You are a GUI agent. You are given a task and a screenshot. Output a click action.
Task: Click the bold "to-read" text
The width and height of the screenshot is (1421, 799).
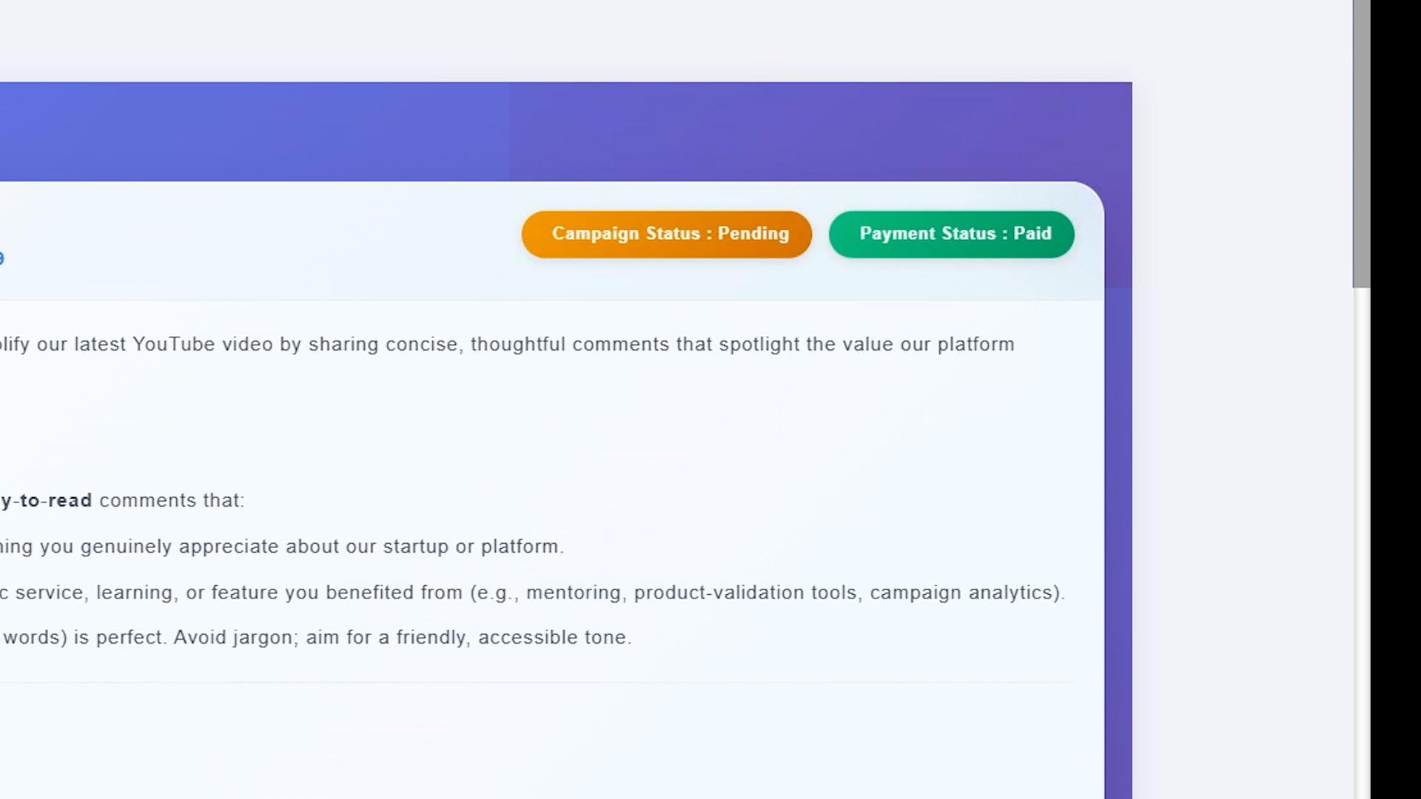pyautogui.click(x=56, y=500)
